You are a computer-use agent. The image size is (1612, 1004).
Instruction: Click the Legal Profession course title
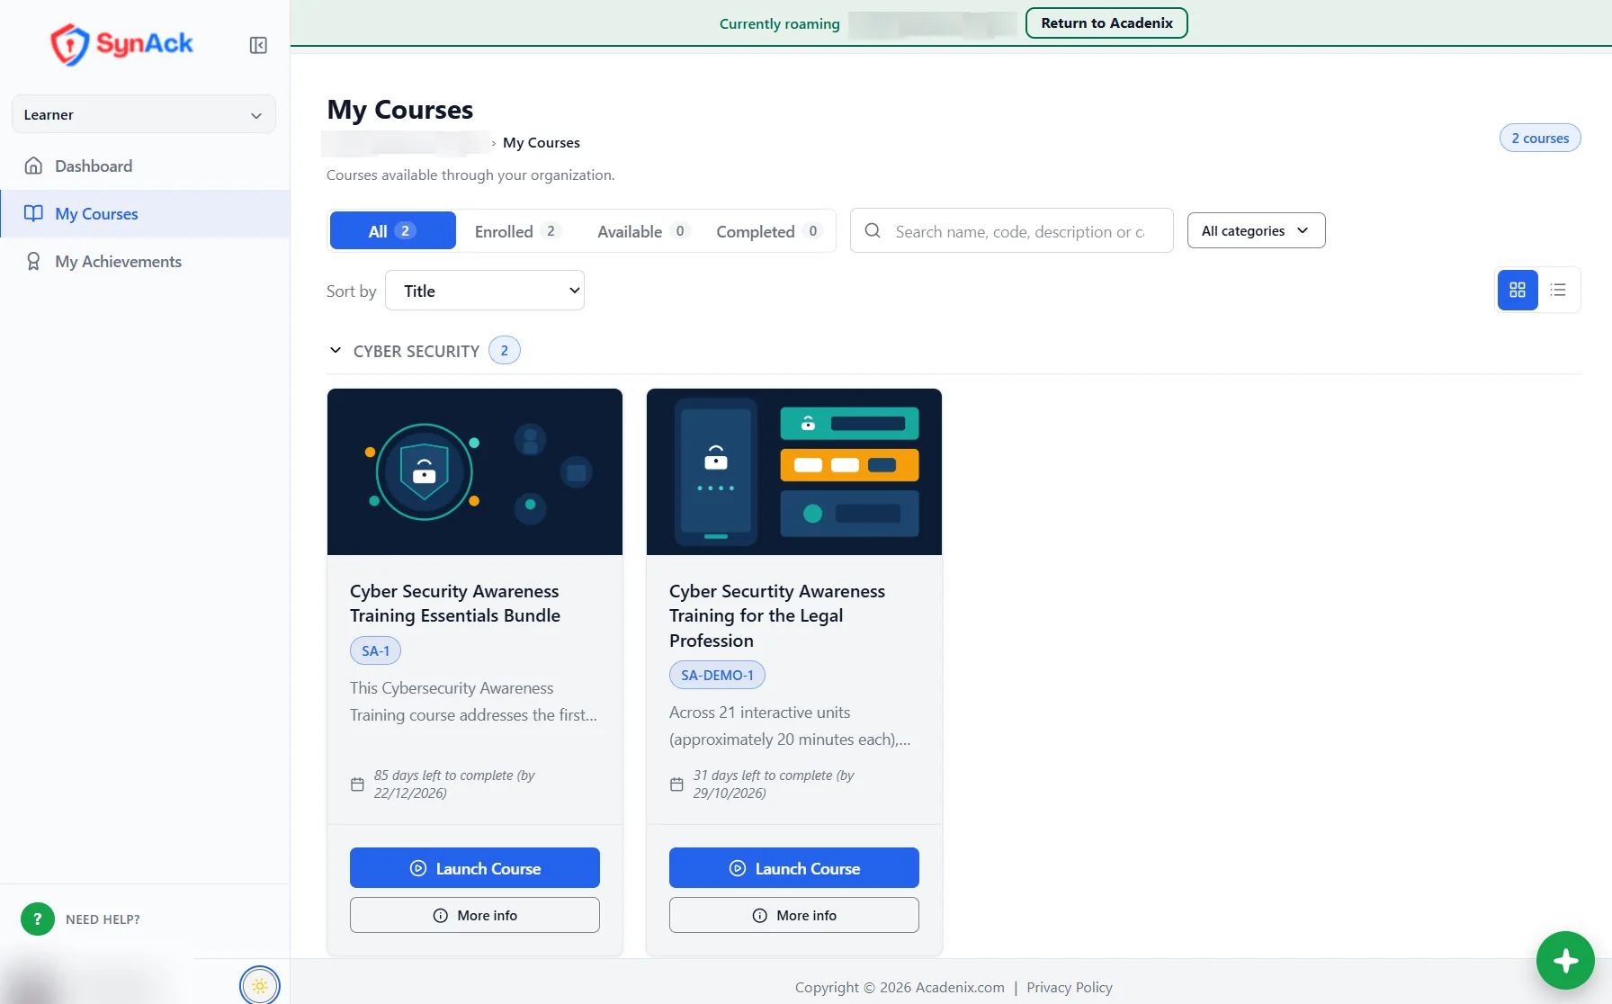pyautogui.click(x=777, y=615)
